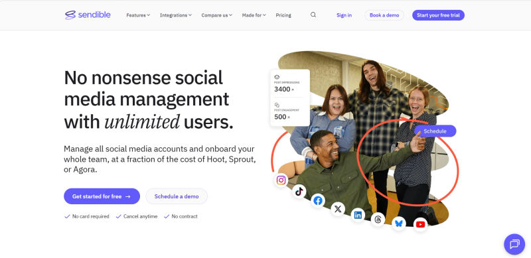Viewport: 531px width, 258px height.
Task: Click the team photo hero image
Action: [x=364, y=139]
